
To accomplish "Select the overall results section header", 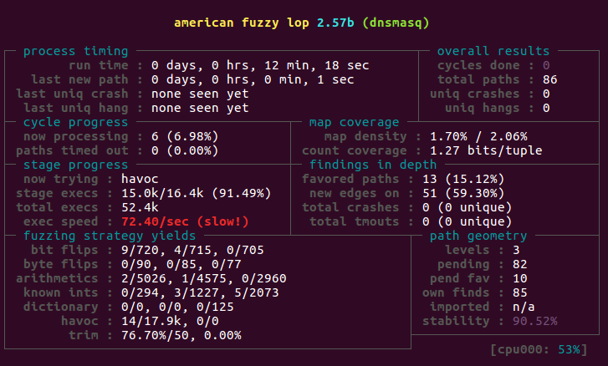I will pos(493,51).
